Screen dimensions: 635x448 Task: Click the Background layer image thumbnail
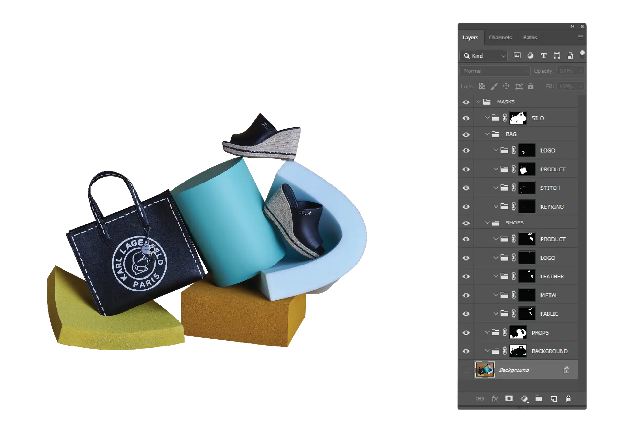tap(485, 370)
